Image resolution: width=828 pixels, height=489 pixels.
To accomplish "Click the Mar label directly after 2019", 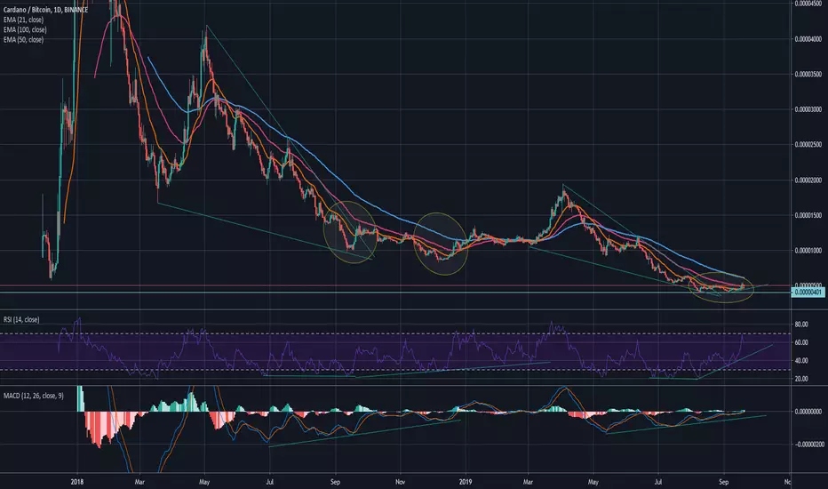I will pos(528,482).
